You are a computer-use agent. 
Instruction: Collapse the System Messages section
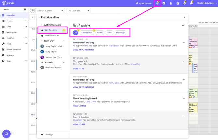click(x=42, y=25)
